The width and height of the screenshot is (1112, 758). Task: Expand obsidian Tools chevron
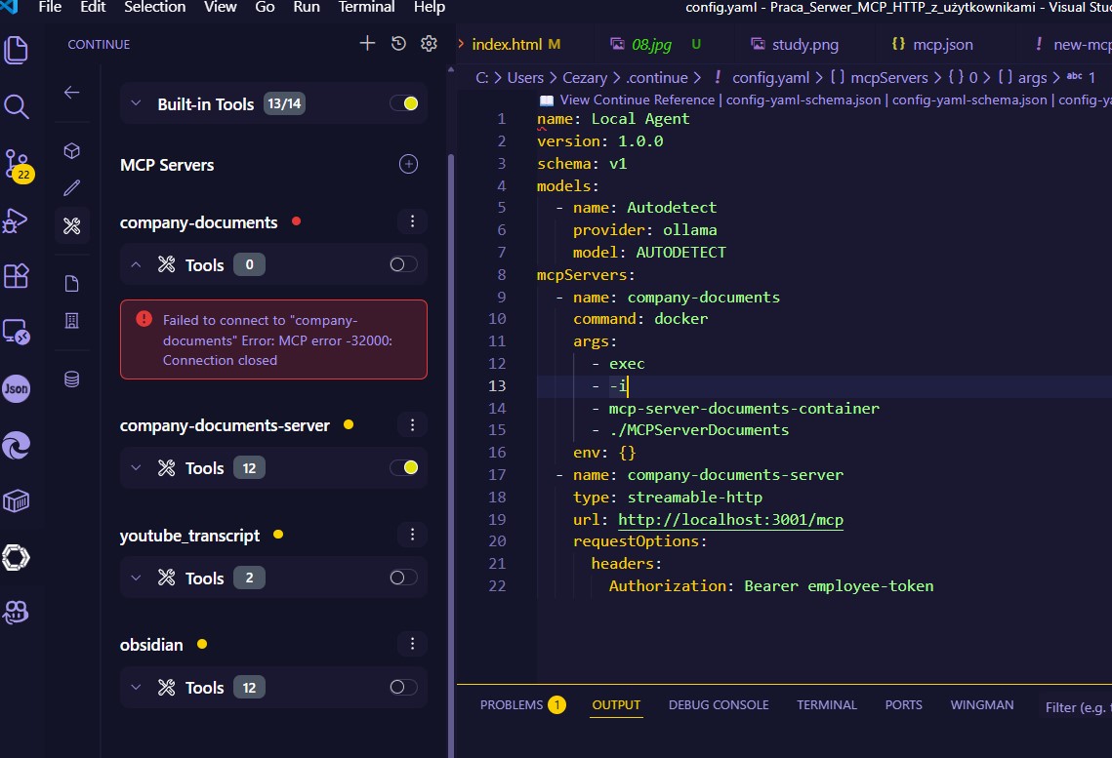tap(136, 687)
